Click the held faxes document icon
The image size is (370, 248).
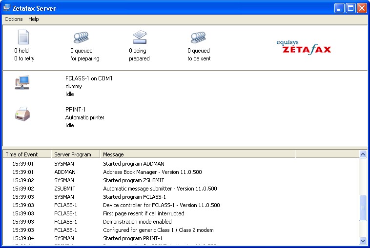(24, 38)
